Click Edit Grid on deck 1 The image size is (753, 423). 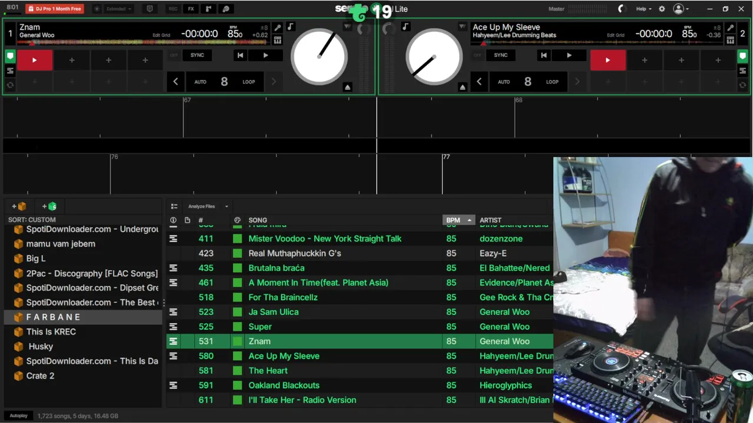pos(161,35)
